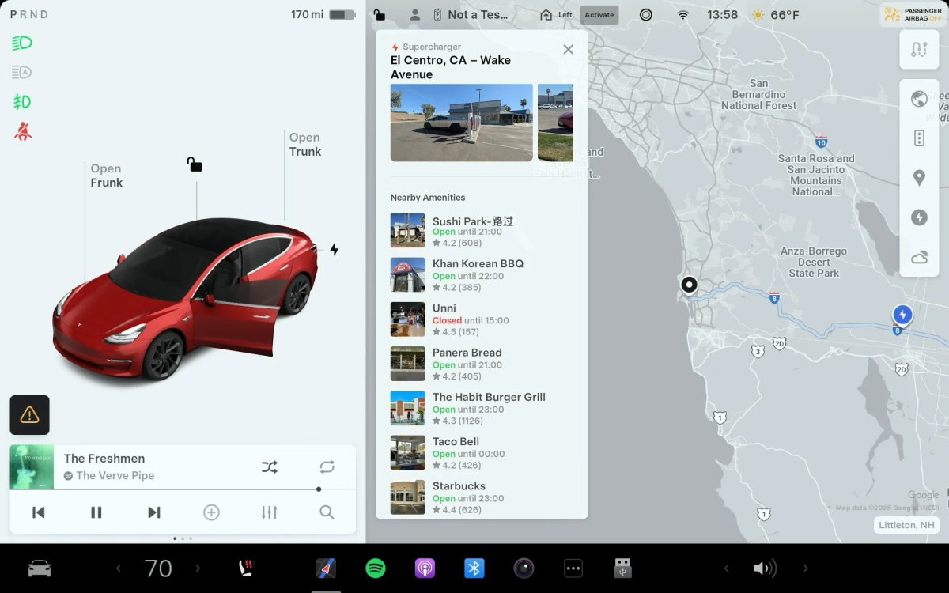
Task: Skip to the next track
Action: click(x=154, y=512)
